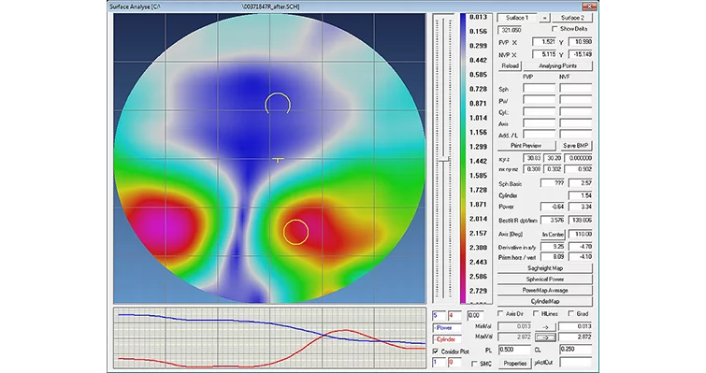Viewport: 706px width, 373px height.
Task: Click the NVP Y value field
Action: click(x=580, y=54)
